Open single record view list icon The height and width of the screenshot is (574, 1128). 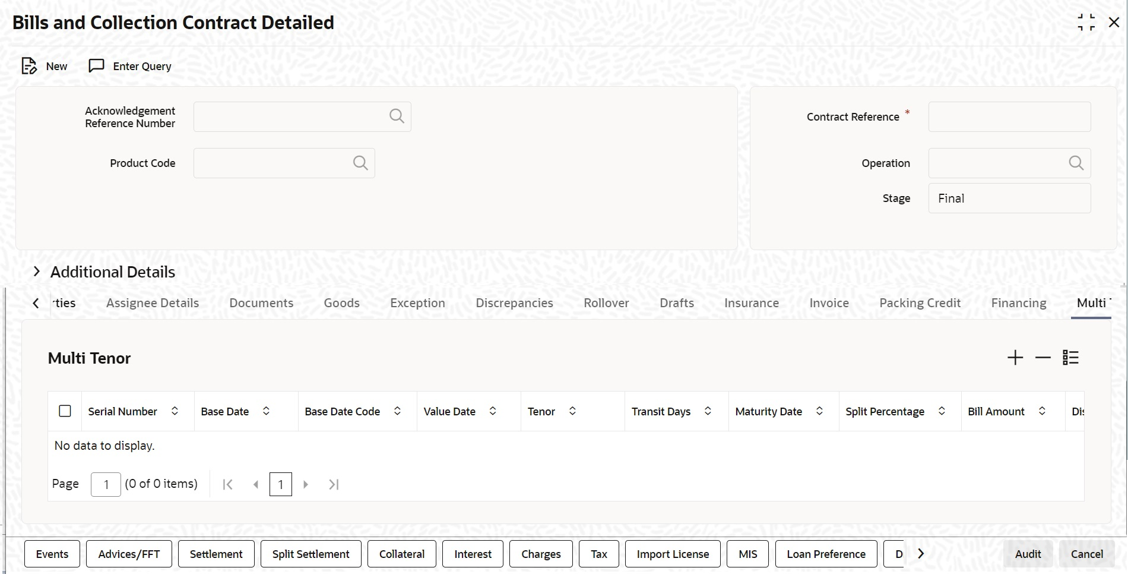(1070, 358)
